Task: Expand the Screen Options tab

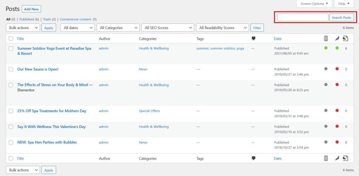Action: (x=314, y=3)
